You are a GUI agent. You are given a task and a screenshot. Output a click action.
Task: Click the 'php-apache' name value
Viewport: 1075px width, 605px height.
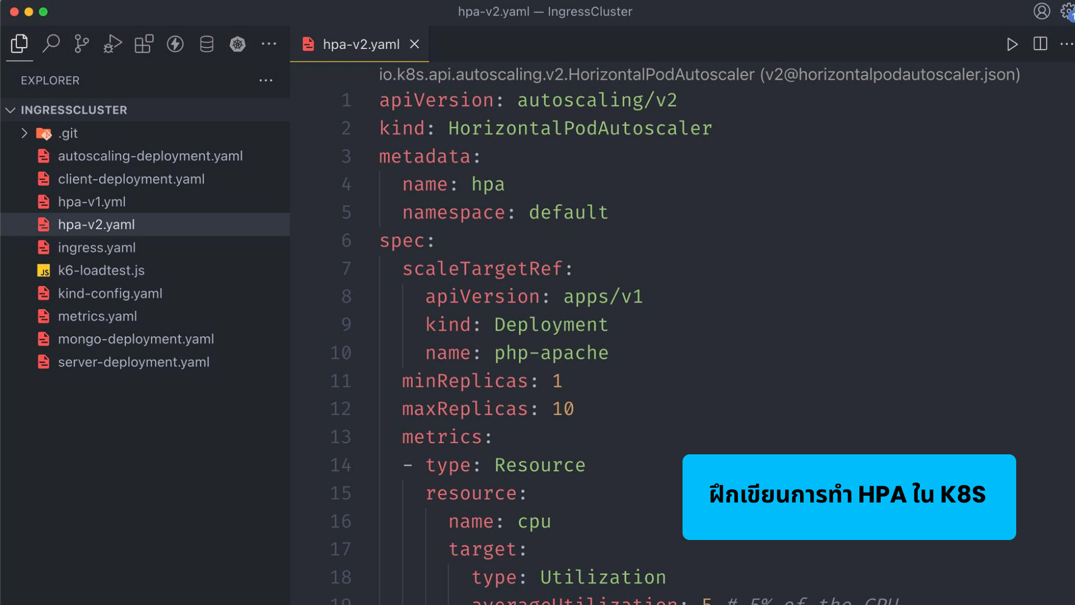pyautogui.click(x=551, y=353)
